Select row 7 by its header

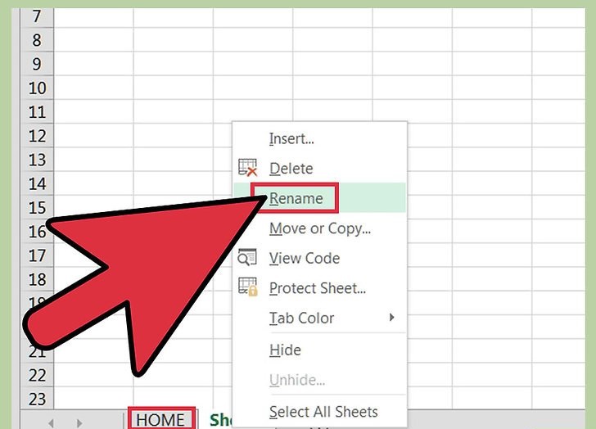point(38,16)
